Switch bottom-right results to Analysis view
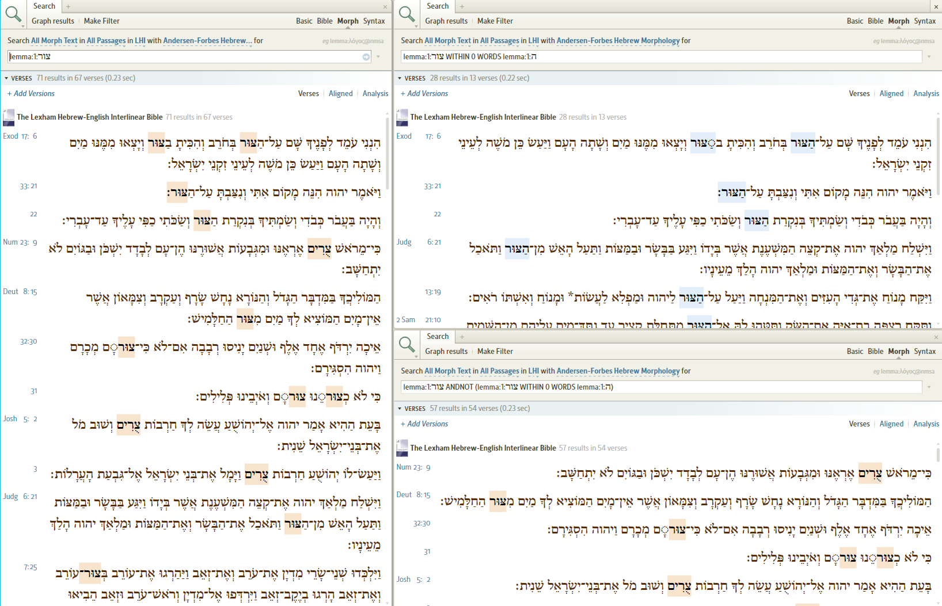Viewport: 942px width, 606px height. tap(926, 424)
